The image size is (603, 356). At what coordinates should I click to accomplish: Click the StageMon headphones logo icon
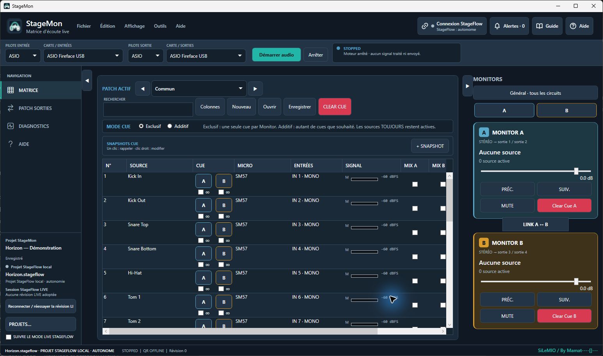pos(15,26)
